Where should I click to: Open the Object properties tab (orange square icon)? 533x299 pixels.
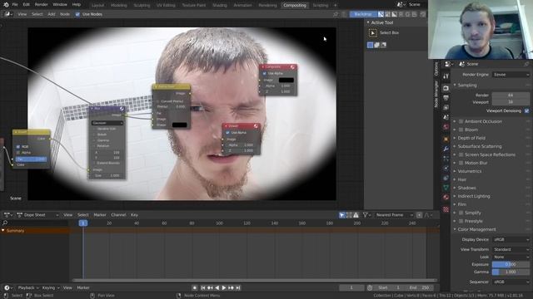coord(446,139)
